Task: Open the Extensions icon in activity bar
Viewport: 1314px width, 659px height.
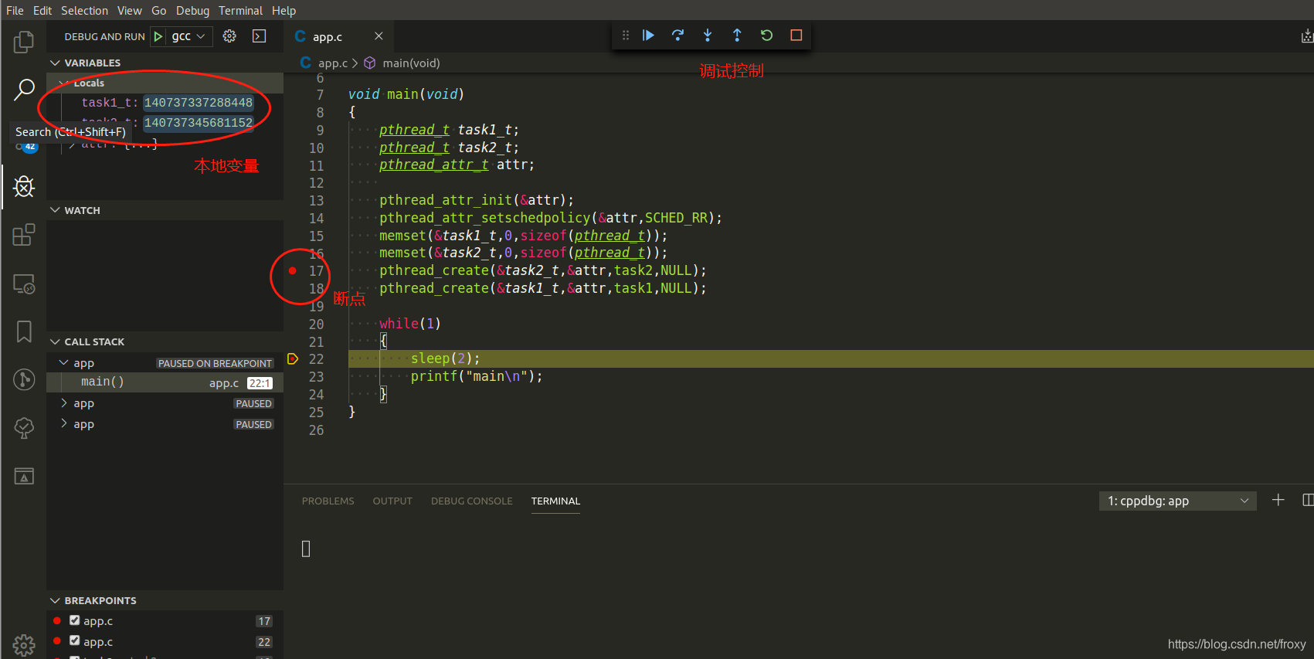Action: click(24, 234)
